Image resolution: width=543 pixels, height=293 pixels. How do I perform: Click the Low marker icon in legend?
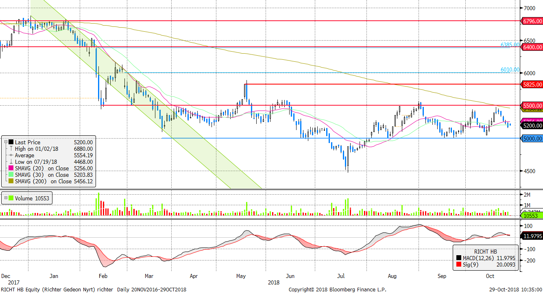pos(11,162)
